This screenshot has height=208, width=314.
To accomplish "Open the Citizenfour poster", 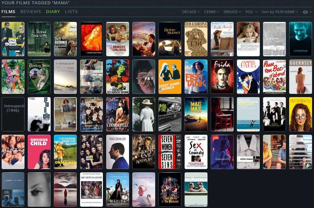I will 301,39.
